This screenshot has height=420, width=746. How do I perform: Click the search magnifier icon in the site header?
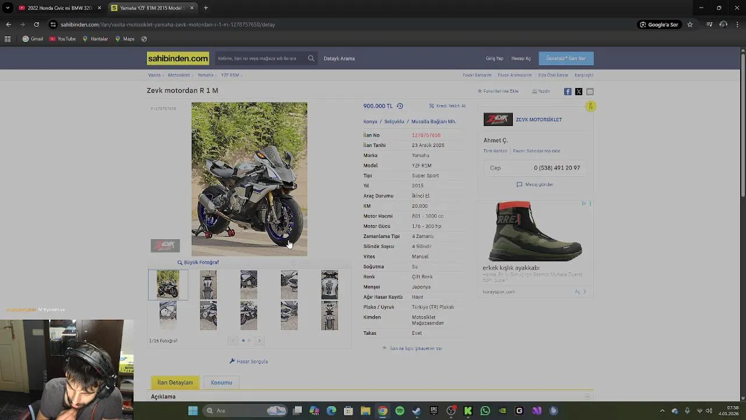311,58
